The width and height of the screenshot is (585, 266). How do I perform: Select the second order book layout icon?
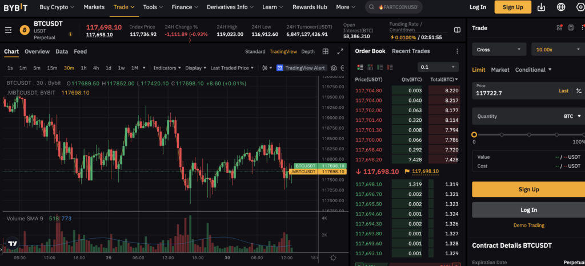[370, 67]
